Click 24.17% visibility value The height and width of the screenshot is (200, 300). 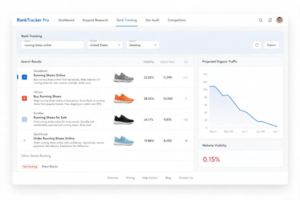coord(148,120)
